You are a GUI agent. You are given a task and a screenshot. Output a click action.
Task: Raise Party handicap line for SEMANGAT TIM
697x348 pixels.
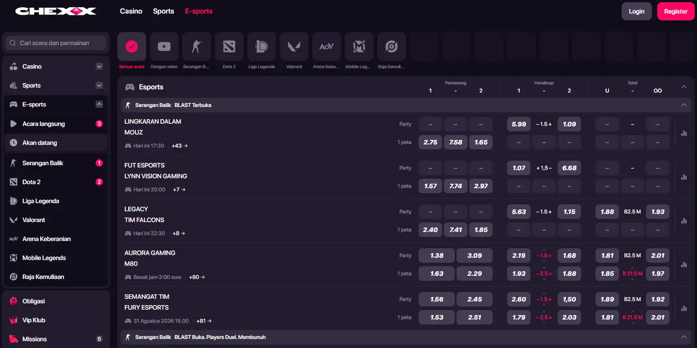click(544, 294)
